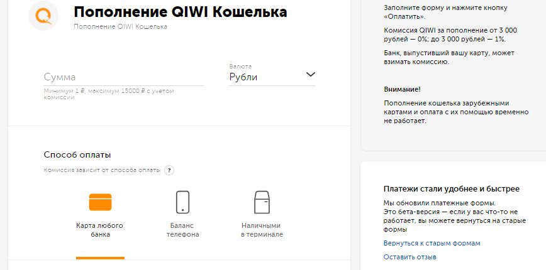This screenshot has height=270, width=546.
Task: Open the Рубли currency selector
Action: [x=272, y=77]
